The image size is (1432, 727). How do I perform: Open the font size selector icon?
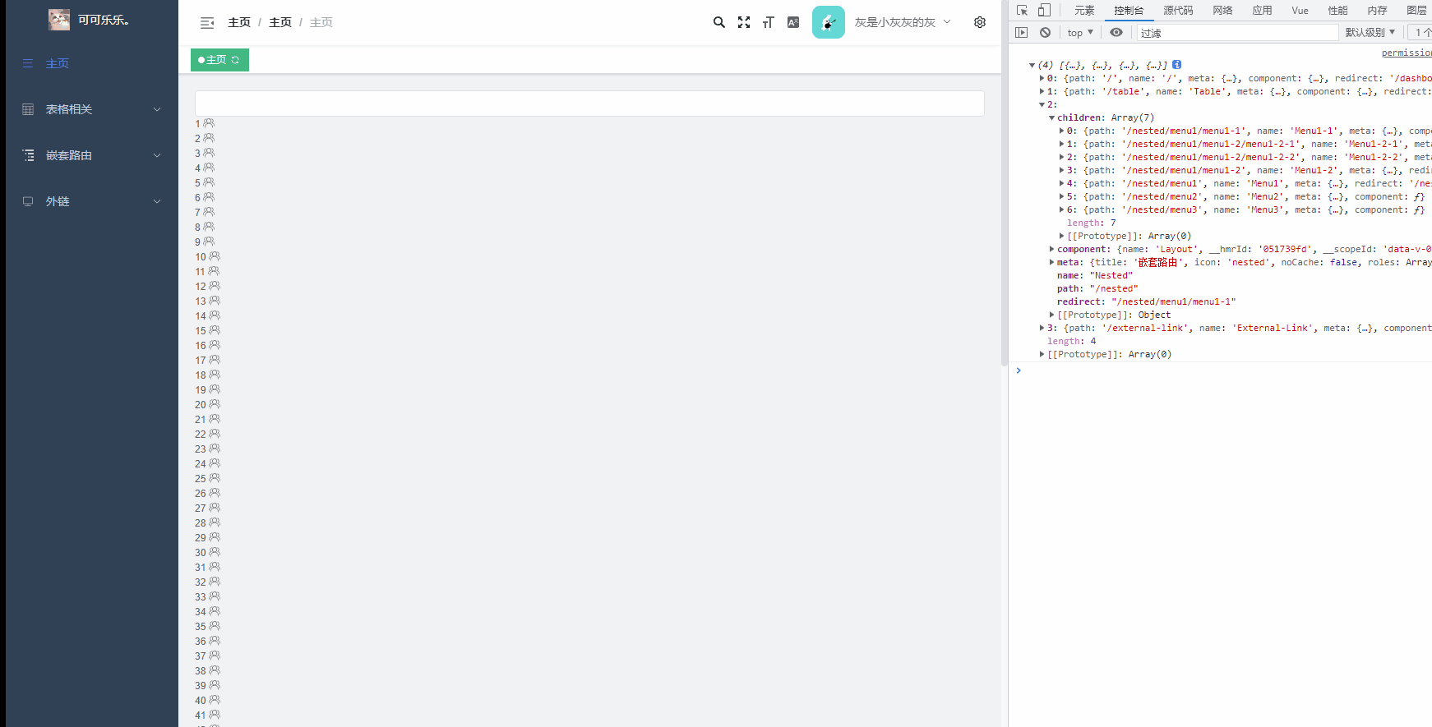(x=769, y=22)
